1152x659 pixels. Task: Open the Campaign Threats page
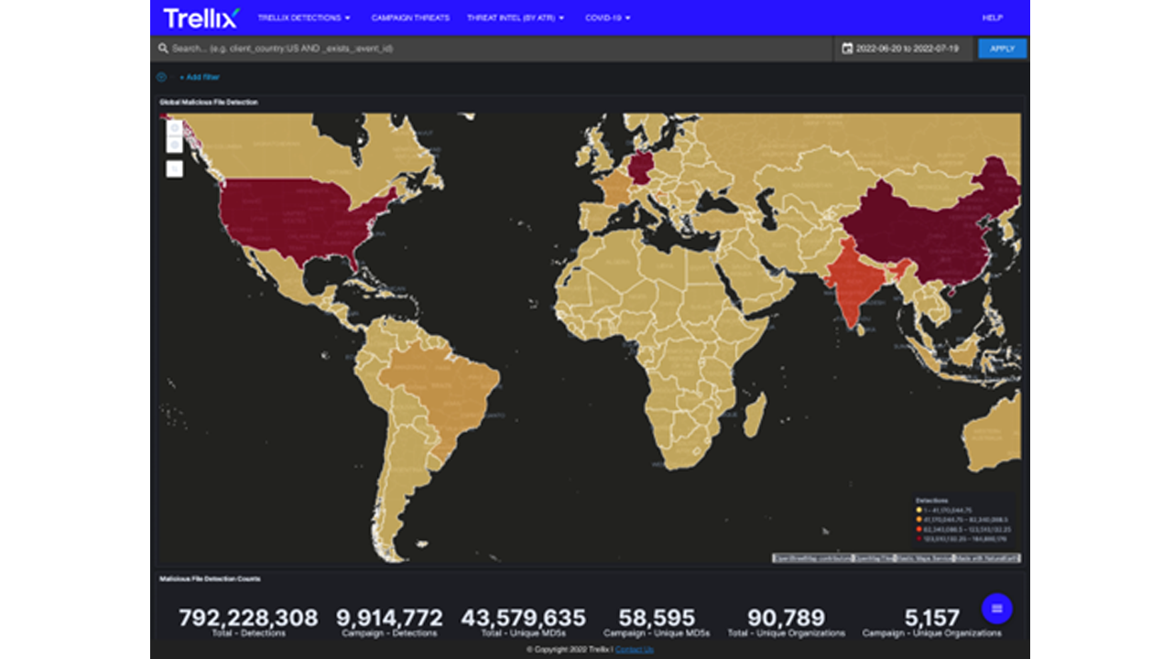point(410,17)
